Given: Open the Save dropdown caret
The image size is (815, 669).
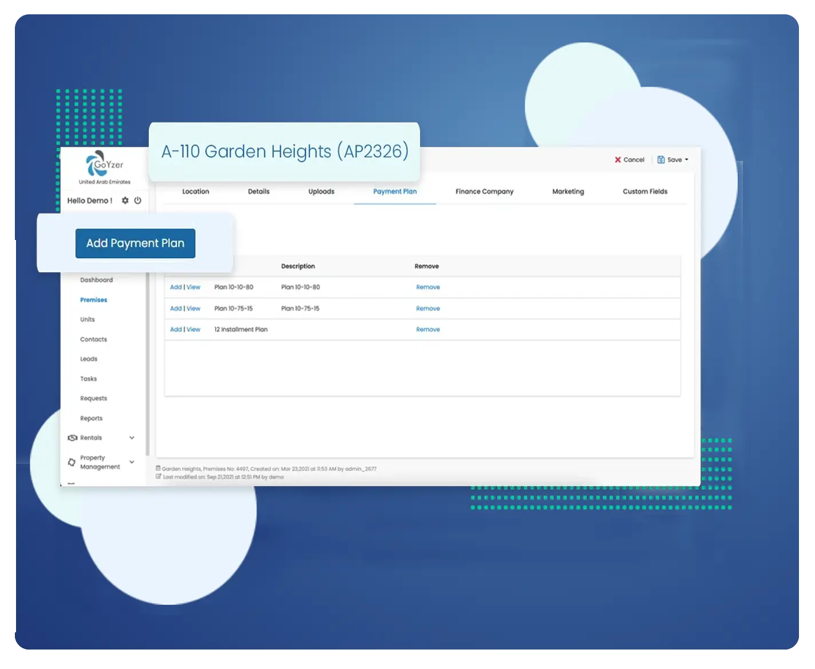Looking at the screenshot, I should click(687, 160).
